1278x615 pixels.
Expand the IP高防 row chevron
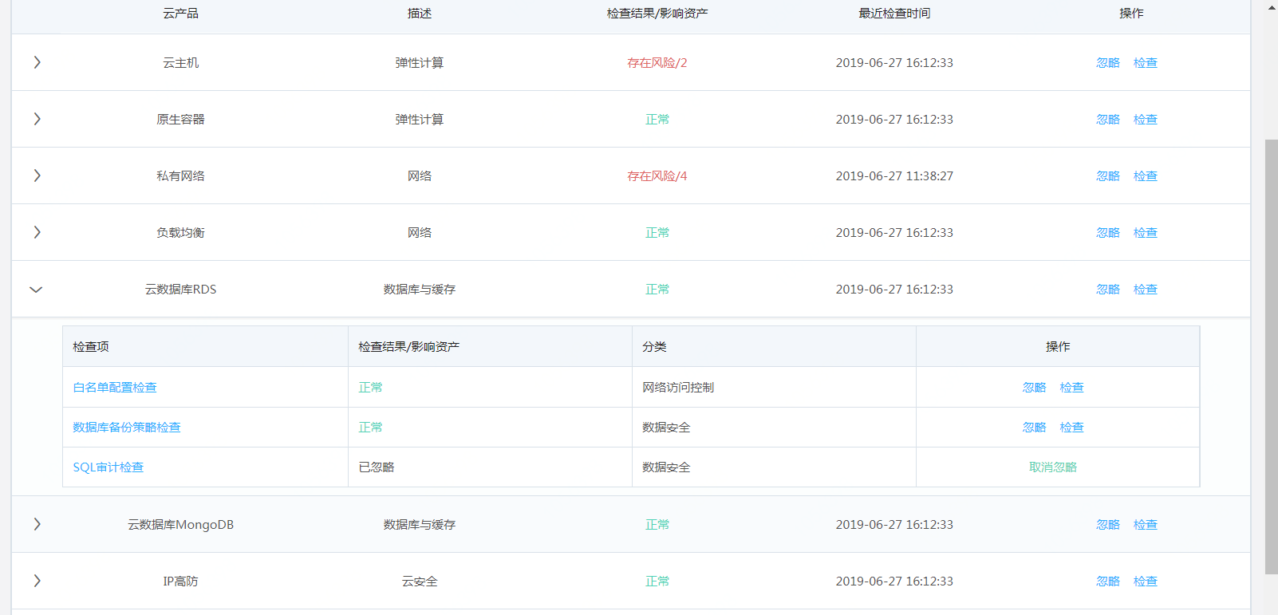pyautogui.click(x=37, y=581)
